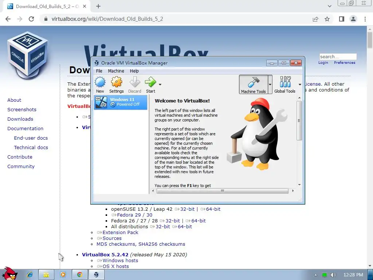
Task: Open the Preferences link
Action: (x=345, y=63)
